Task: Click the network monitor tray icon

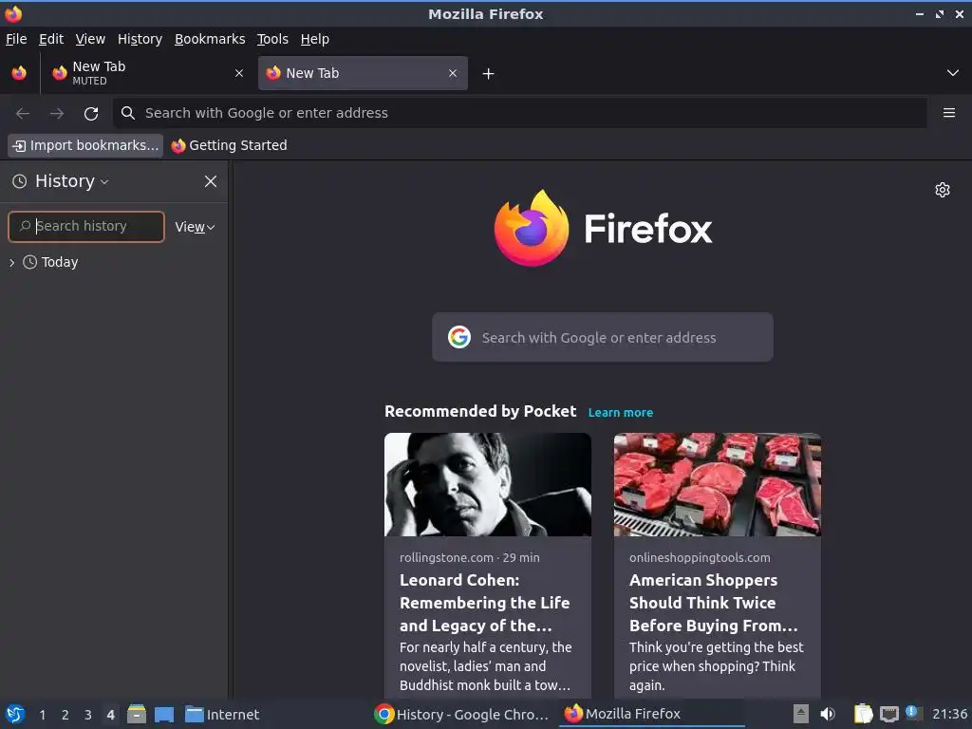Action: [x=888, y=714]
